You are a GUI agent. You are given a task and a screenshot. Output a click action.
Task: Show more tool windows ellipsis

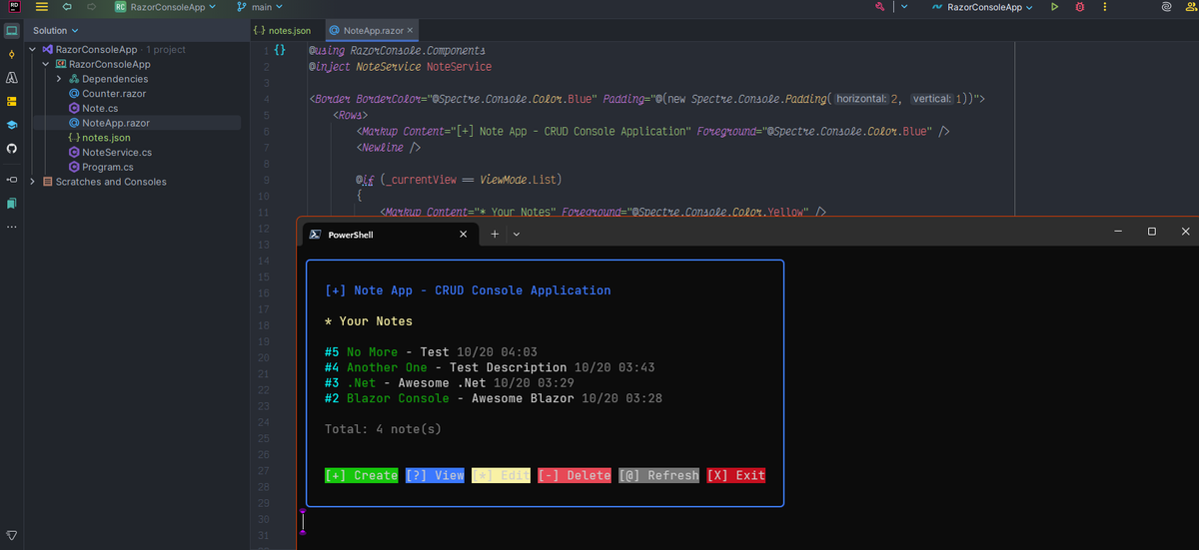click(12, 226)
